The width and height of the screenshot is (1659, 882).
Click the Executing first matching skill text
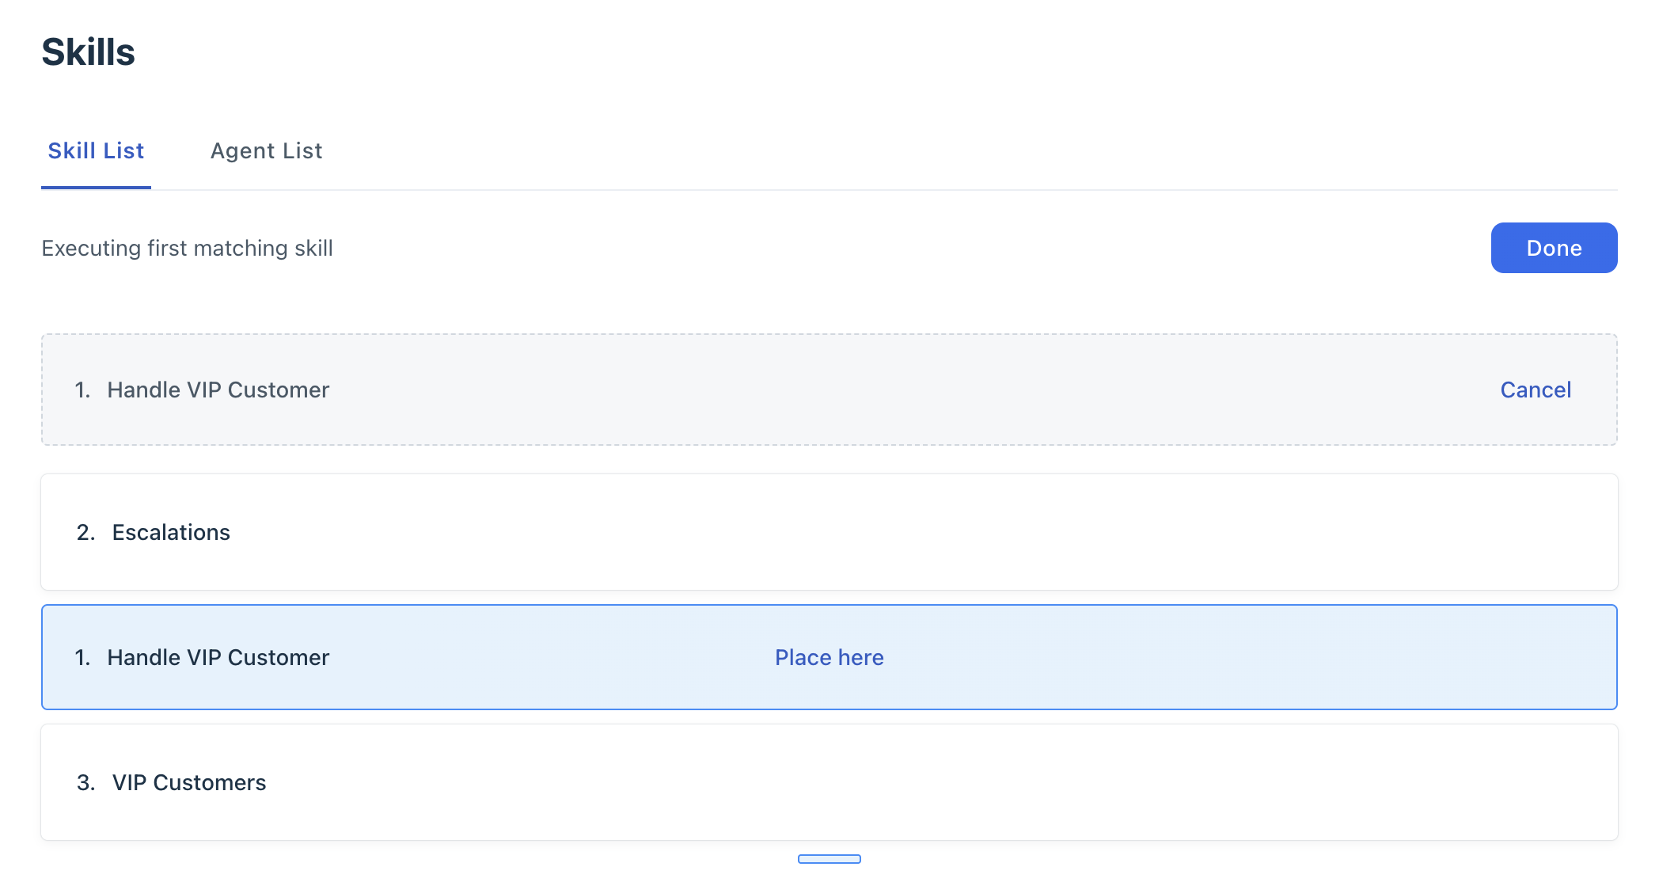click(x=187, y=248)
